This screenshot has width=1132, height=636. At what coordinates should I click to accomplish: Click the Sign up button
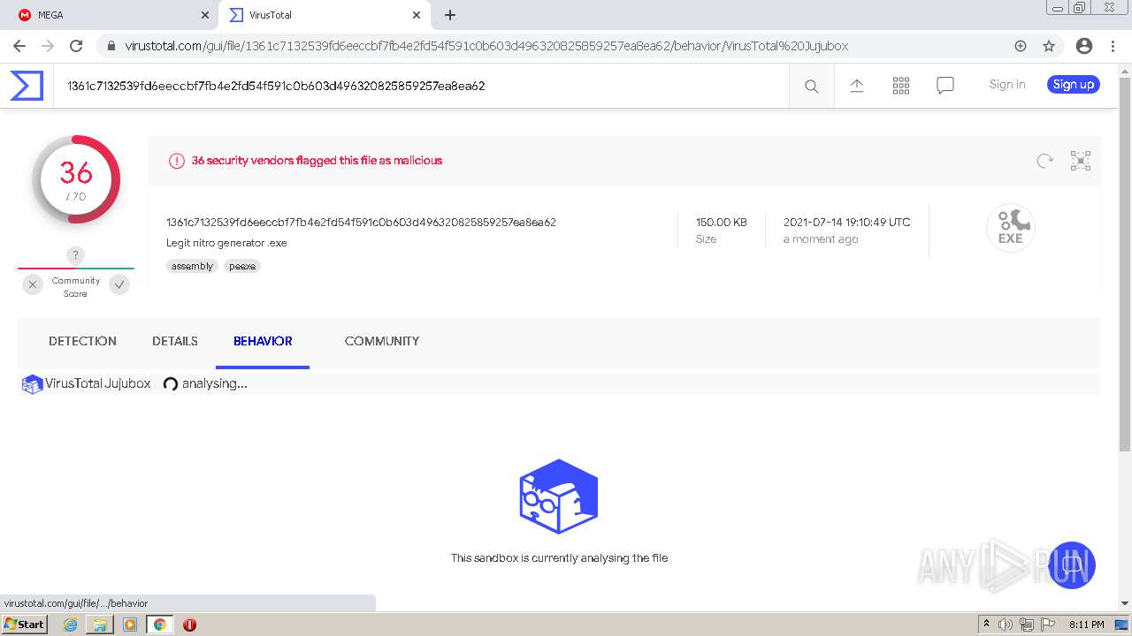[x=1074, y=85]
